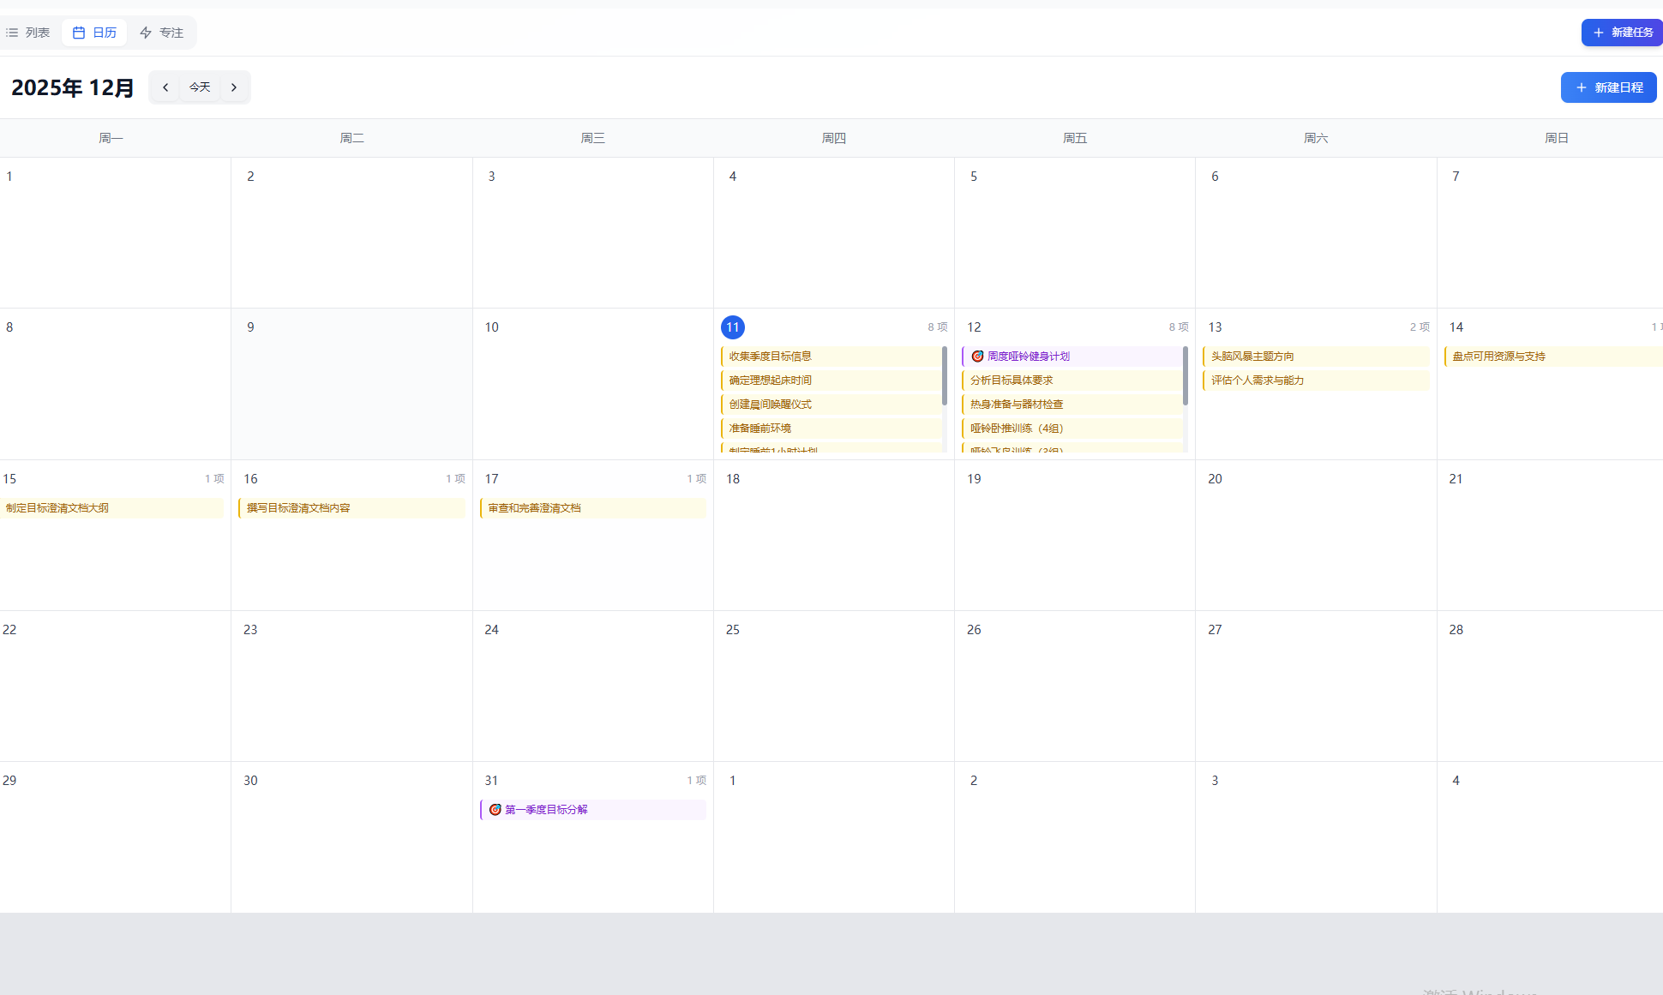Click day 11 task list scrollbar
Viewport: 1663px width, 995px height.
[x=945, y=377]
